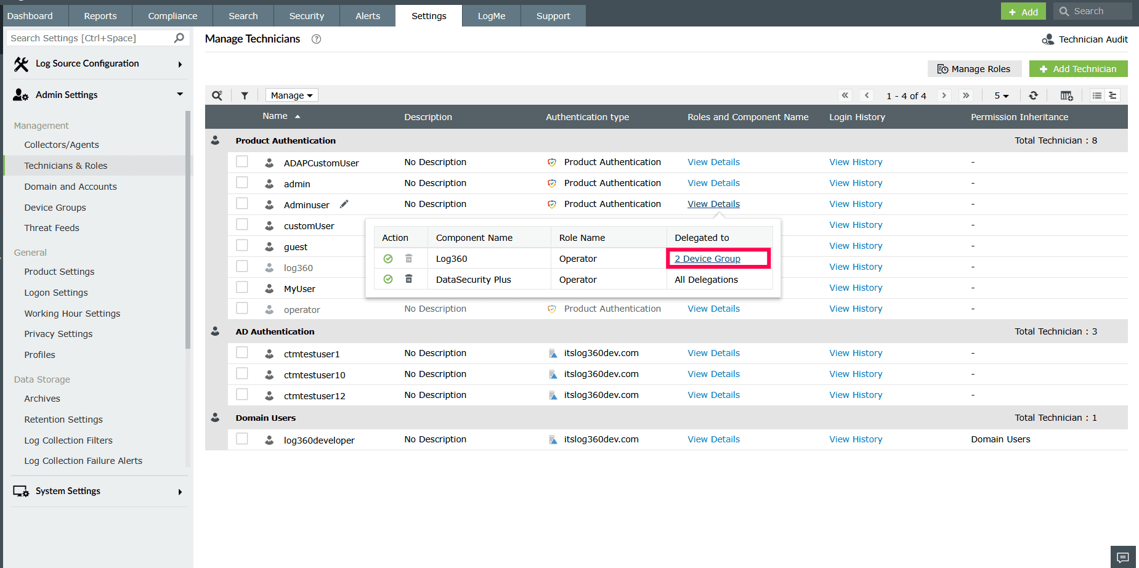Select the log360developer checkbox
The height and width of the screenshot is (568, 1139).
pos(242,439)
